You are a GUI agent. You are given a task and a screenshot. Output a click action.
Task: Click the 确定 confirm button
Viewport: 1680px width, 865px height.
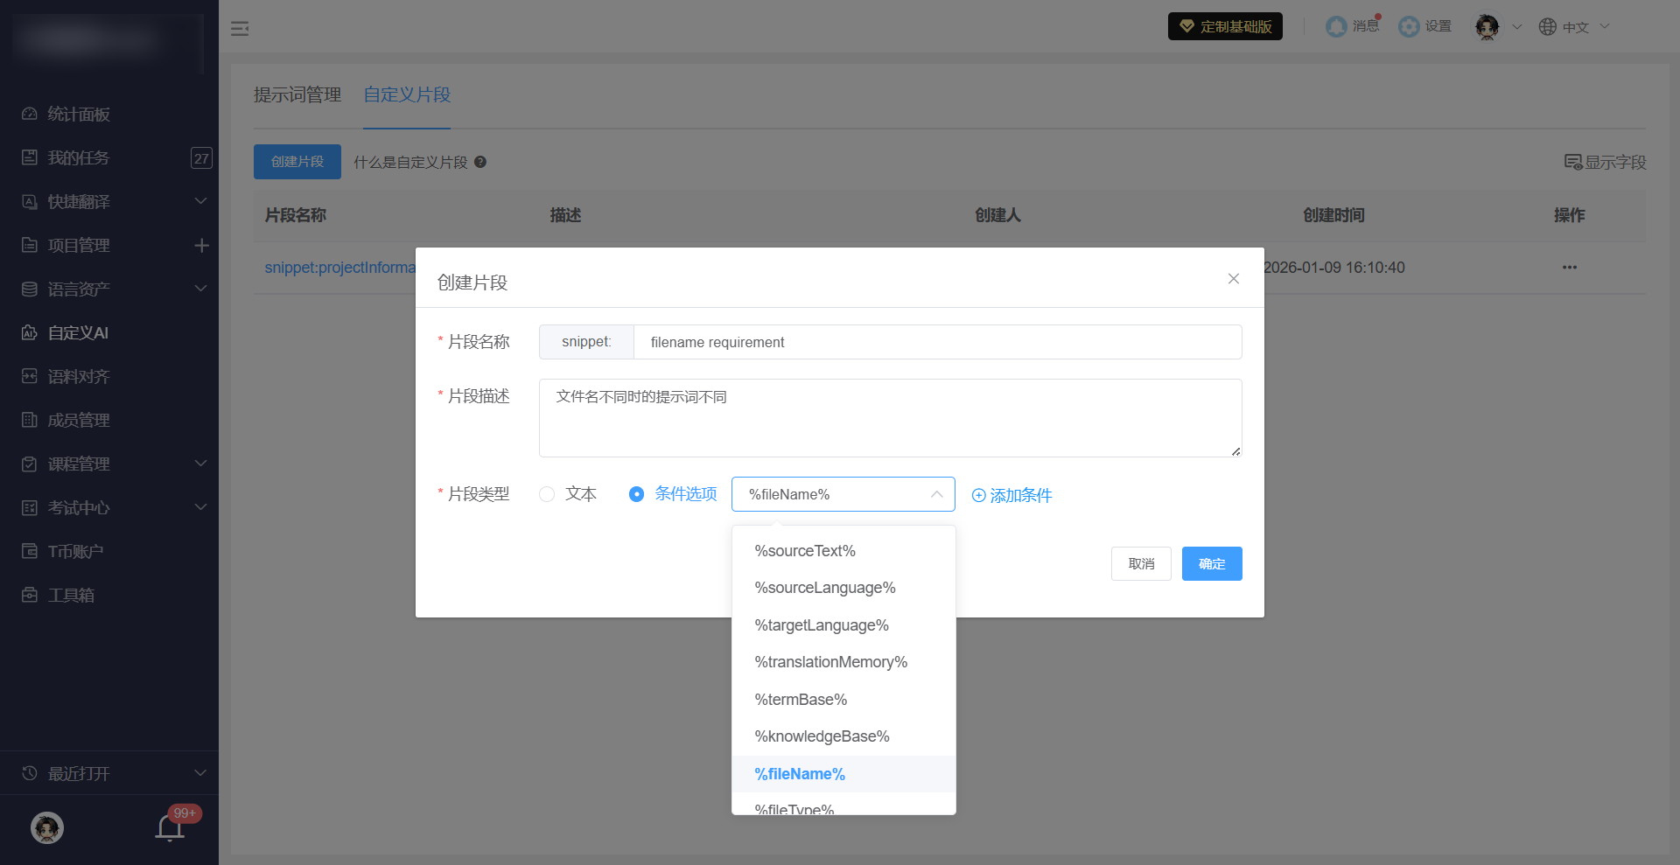pyautogui.click(x=1211, y=564)
